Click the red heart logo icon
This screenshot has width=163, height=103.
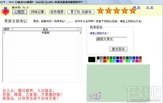pyautogui.click(x=6, y=11)
